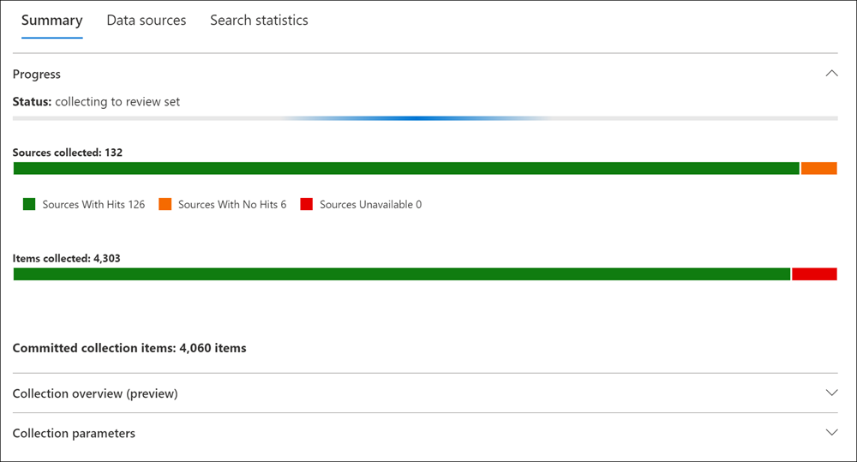Click the orange Sources With No Hits swatch
This screenshot has width=857, height=462.
165,204
